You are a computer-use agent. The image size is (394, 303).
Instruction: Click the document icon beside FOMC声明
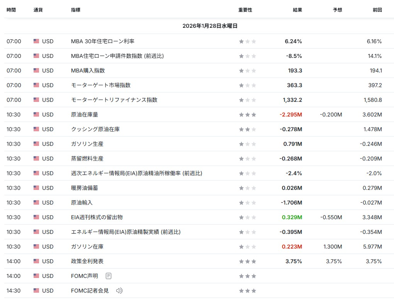coord(109,276)
